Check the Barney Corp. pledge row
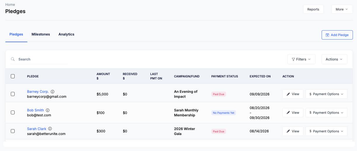 [x=13, y=94]
